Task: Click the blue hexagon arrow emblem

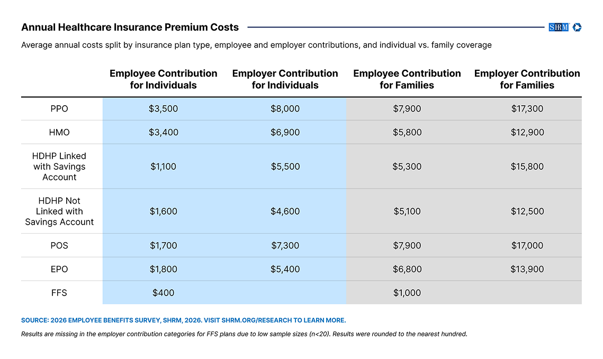Action: [x=577, y=27]
